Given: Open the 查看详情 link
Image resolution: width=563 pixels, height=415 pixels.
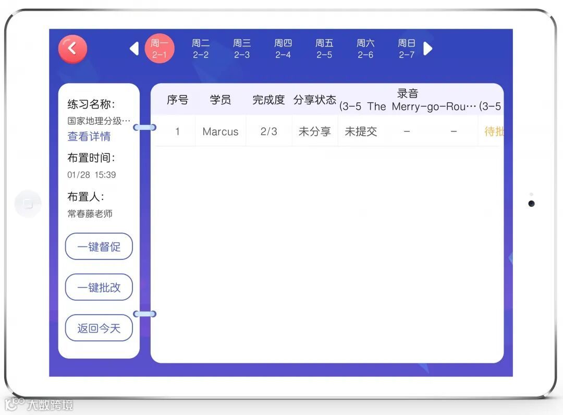Looking at the screenshot, I should pos(89,136).
